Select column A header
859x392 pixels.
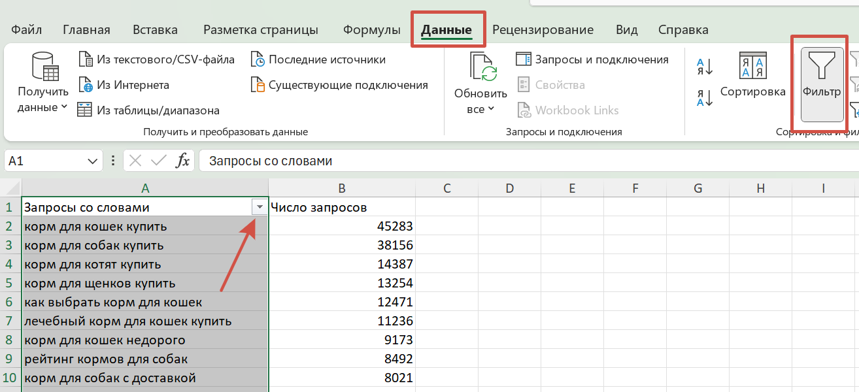[x=145, y=188]
